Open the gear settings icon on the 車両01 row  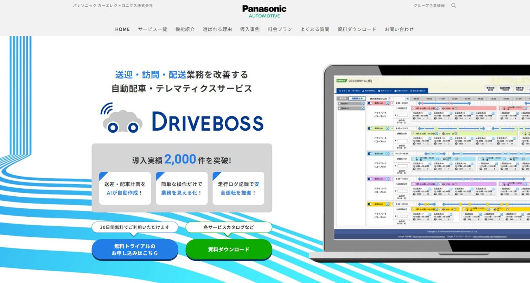[x=387, y=103]
